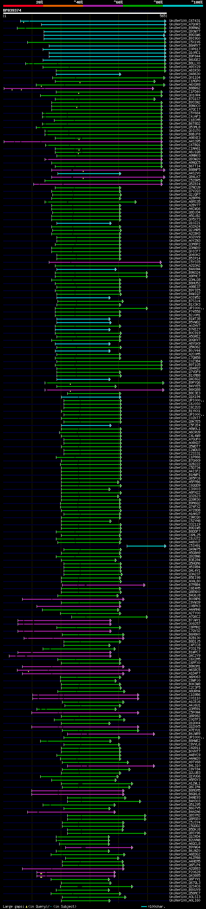Open hit UniRef100_A7EYU1
The image size is (206, 909).
[x=185, y=730]
